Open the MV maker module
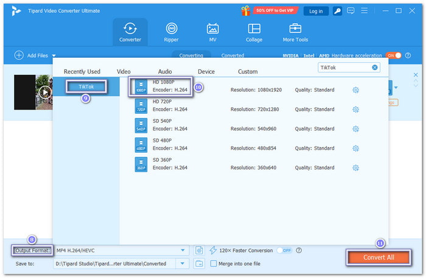 click(x=212, y=32)
